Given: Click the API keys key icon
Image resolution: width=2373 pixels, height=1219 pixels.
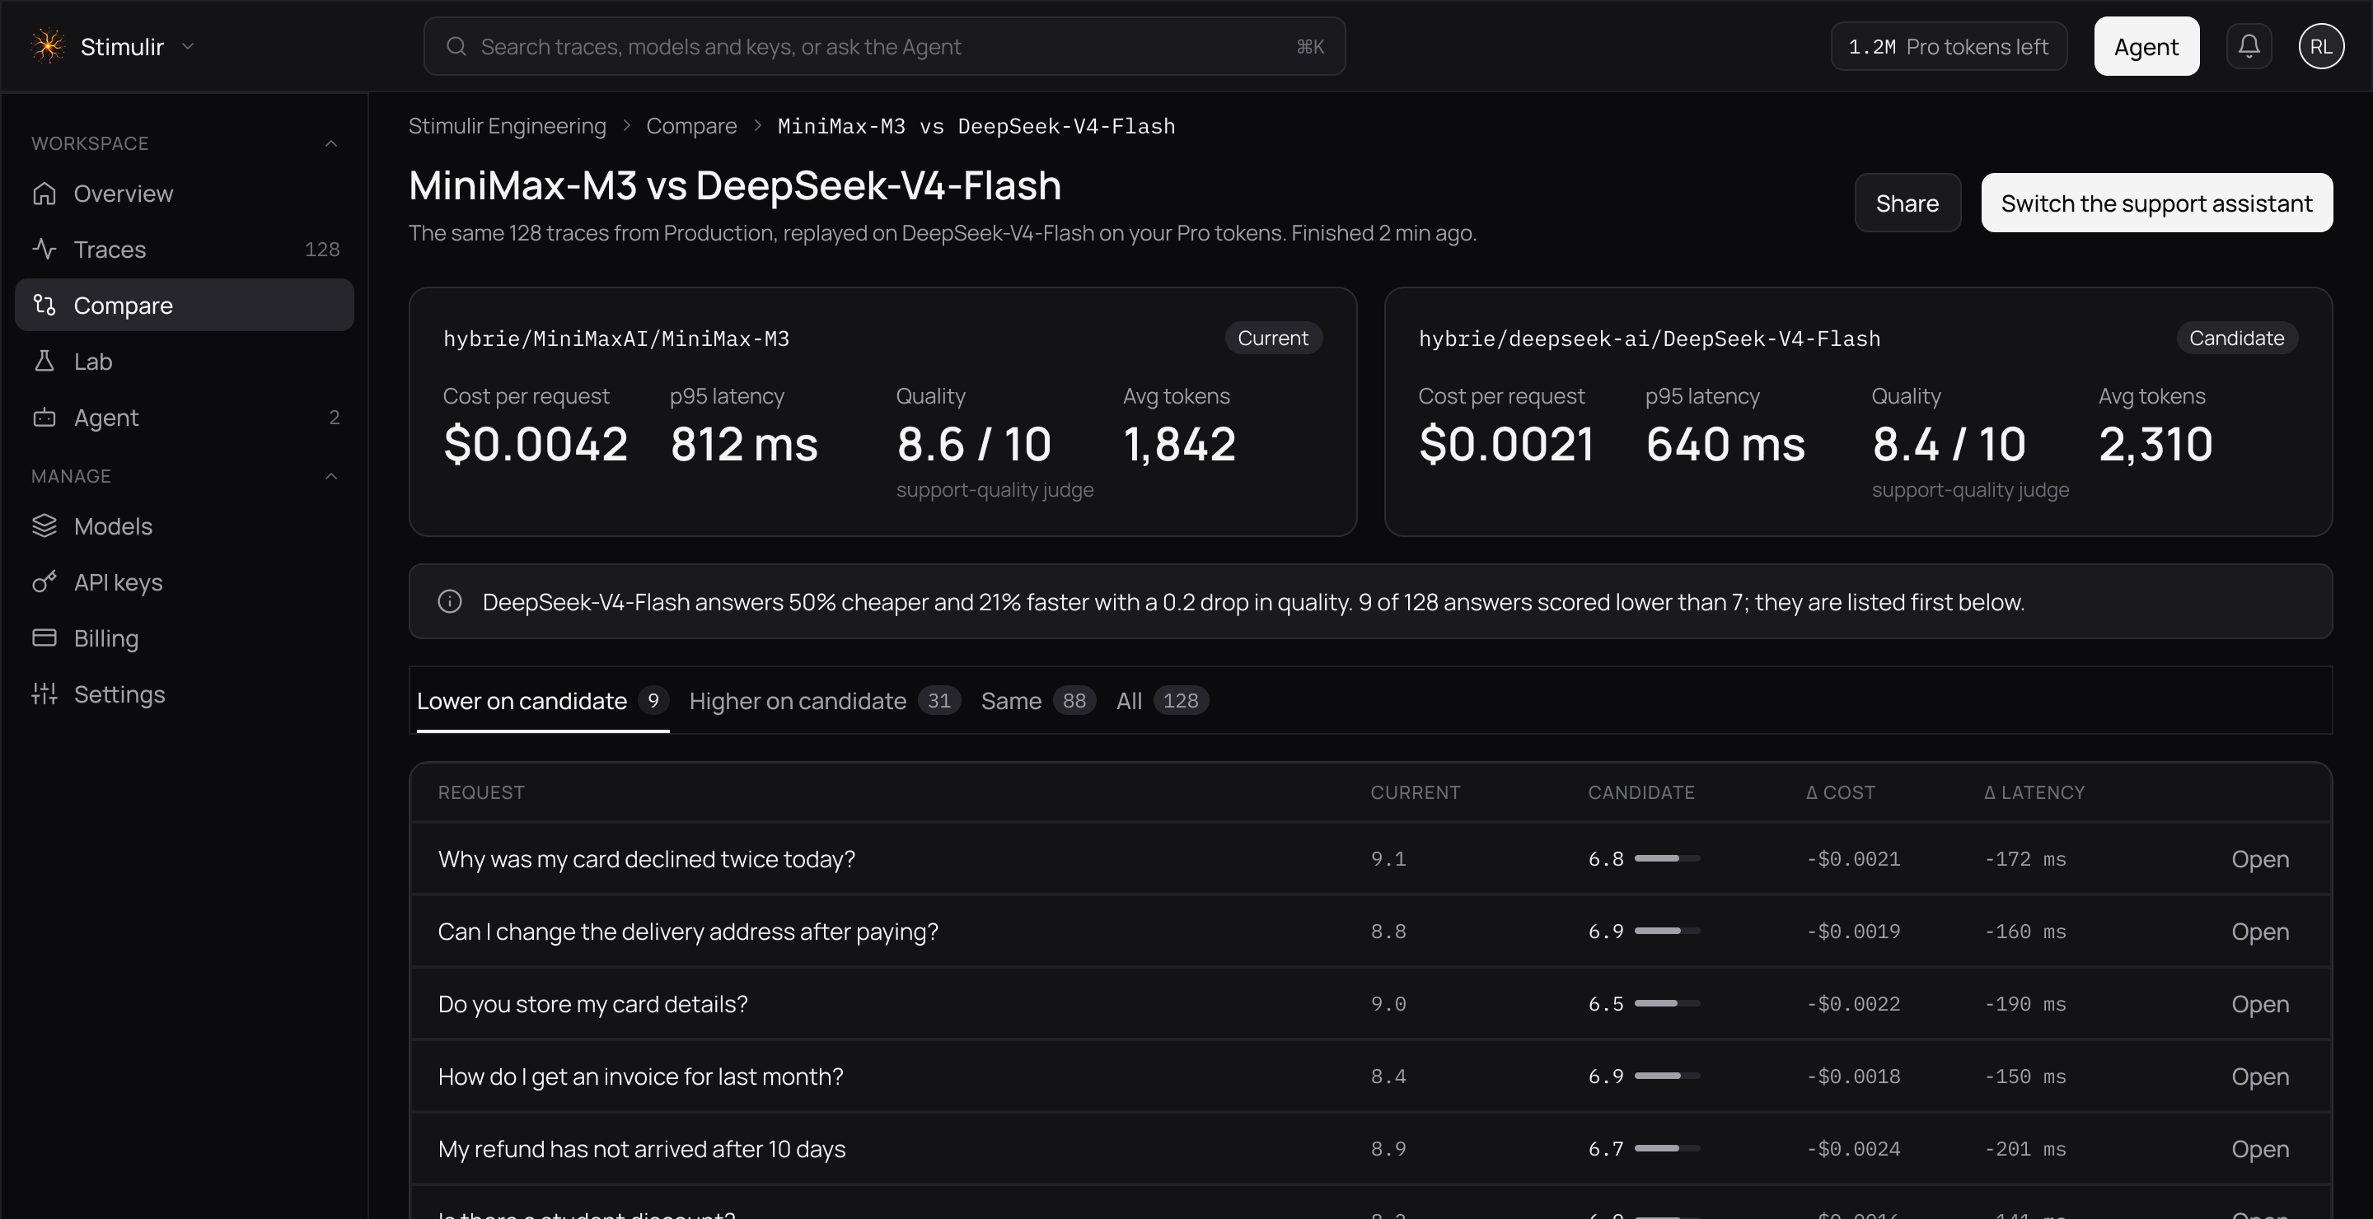Looking at the screenshot, I should pos(44,581).
